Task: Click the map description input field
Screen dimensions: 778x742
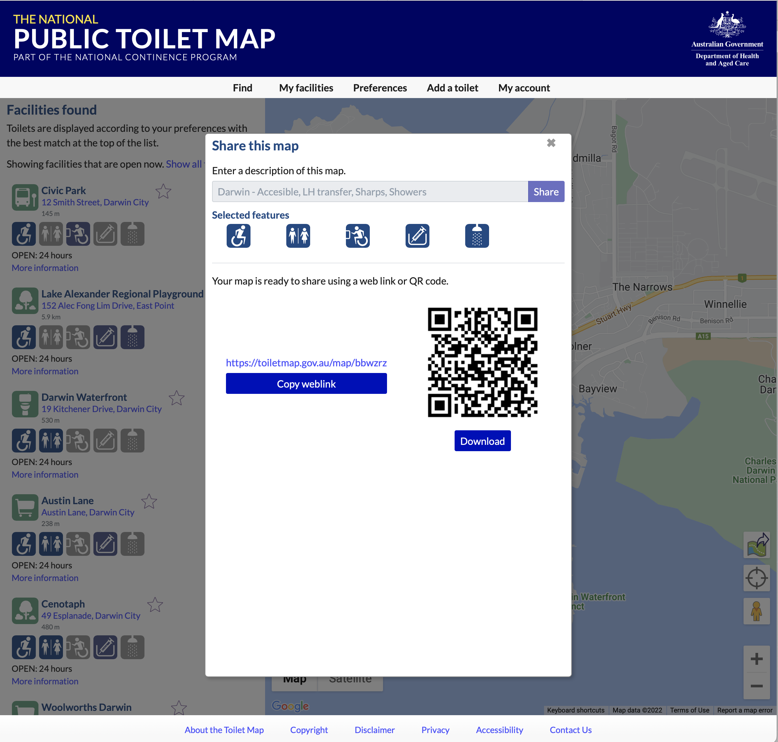Action: pos(369,192)
